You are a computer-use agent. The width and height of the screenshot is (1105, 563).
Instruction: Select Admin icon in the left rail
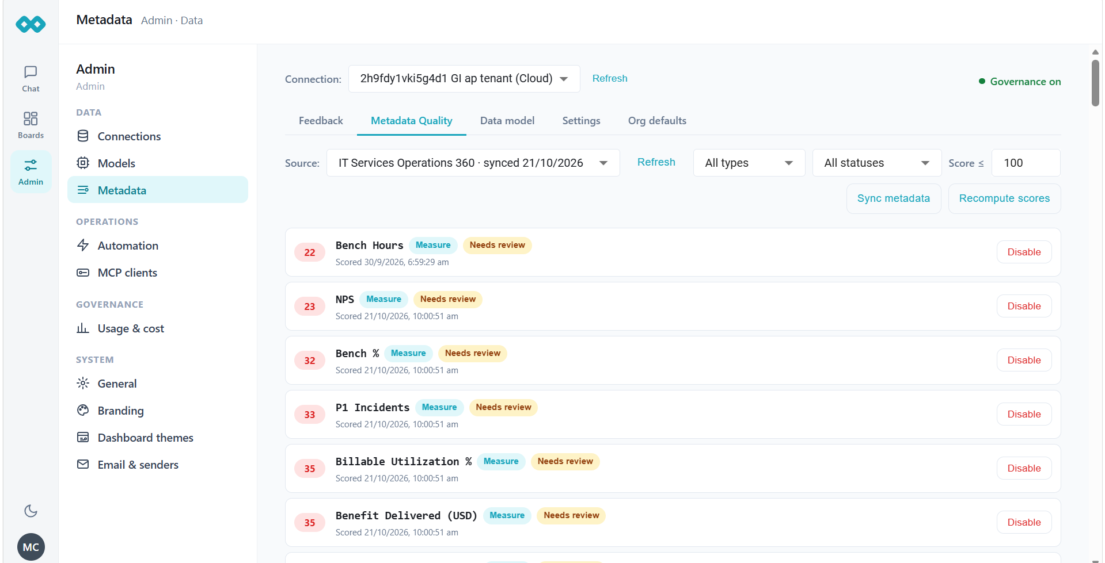[31, 172]
